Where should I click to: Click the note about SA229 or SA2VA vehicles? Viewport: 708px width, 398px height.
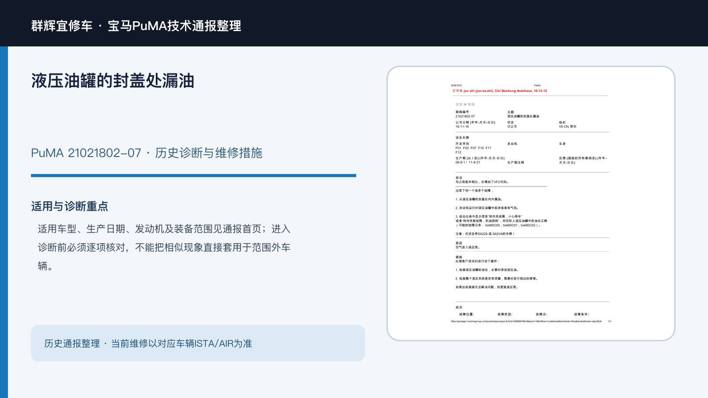(x=485, y=233)
